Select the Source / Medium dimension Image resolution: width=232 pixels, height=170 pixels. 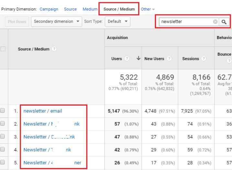pos(119,9)
